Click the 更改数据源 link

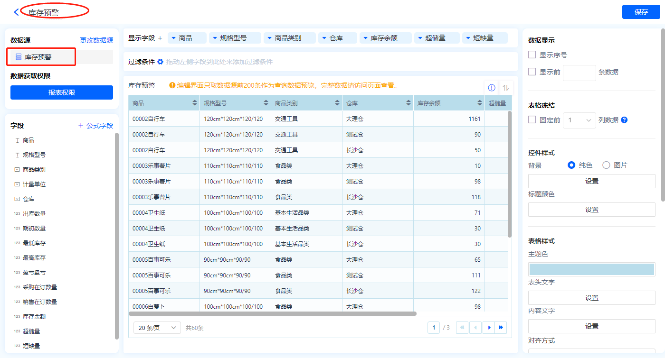[x=96, y=41]
